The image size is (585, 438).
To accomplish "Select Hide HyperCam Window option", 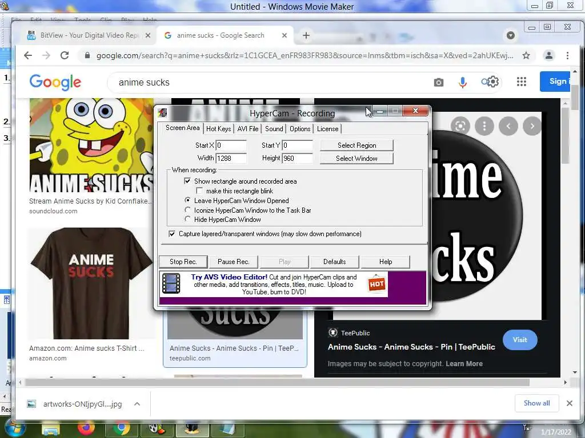I will coord(187,220).
